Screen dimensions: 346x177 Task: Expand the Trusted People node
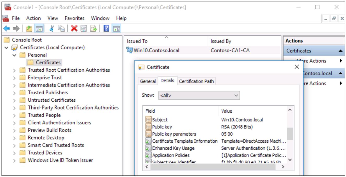click(x=15, y=115)
